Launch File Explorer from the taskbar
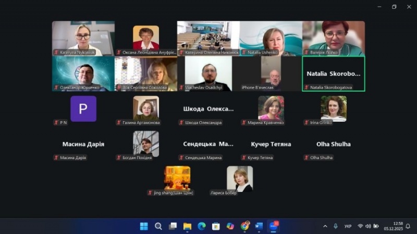Screen dimensions: 417x234 [187, 226]
